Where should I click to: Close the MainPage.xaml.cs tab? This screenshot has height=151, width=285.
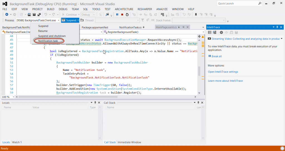tap(187, 27)
